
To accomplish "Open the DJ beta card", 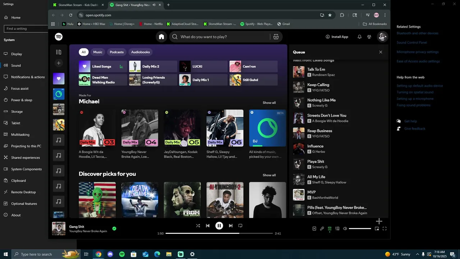I will [268, 128].
